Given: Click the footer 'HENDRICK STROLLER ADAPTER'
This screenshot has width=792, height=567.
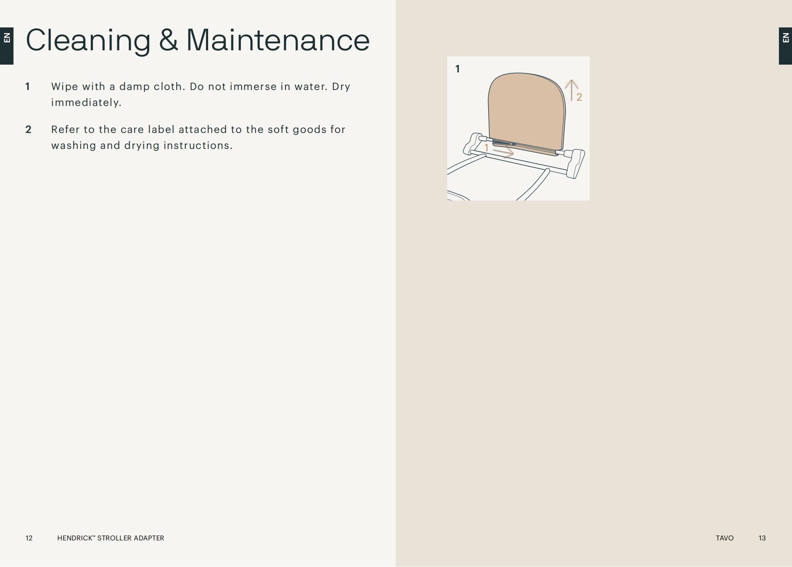Looking at the screenshot, I should [x=110, y=538].
